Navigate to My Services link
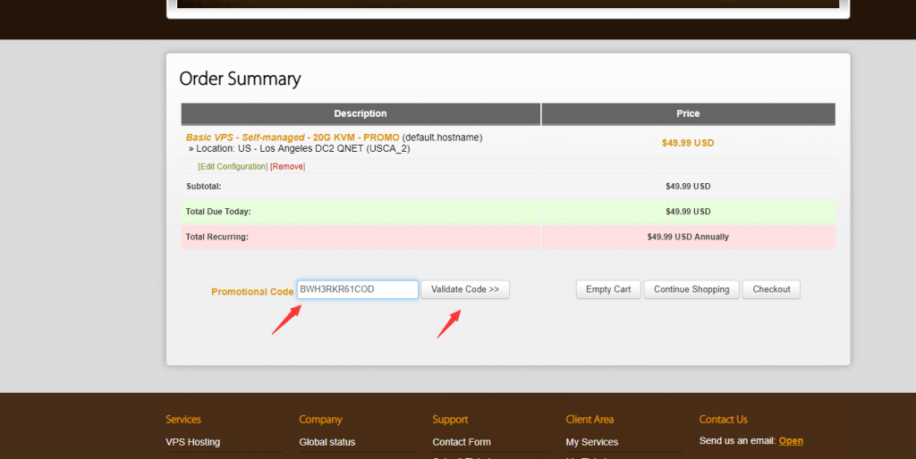 click(x=591, y=442)
